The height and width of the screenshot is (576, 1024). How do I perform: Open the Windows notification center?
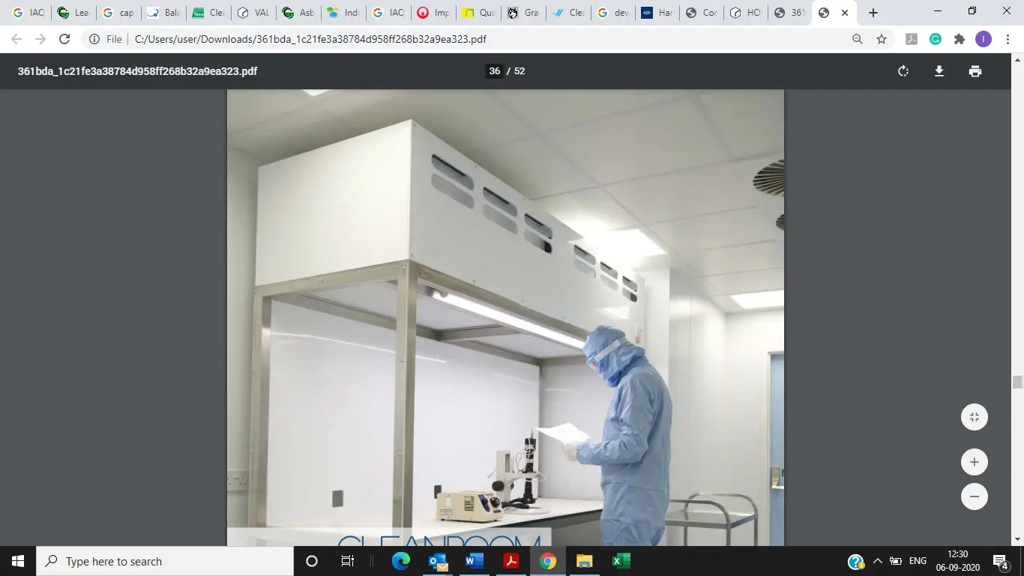pyautogui.click(x=1000, y=561)
